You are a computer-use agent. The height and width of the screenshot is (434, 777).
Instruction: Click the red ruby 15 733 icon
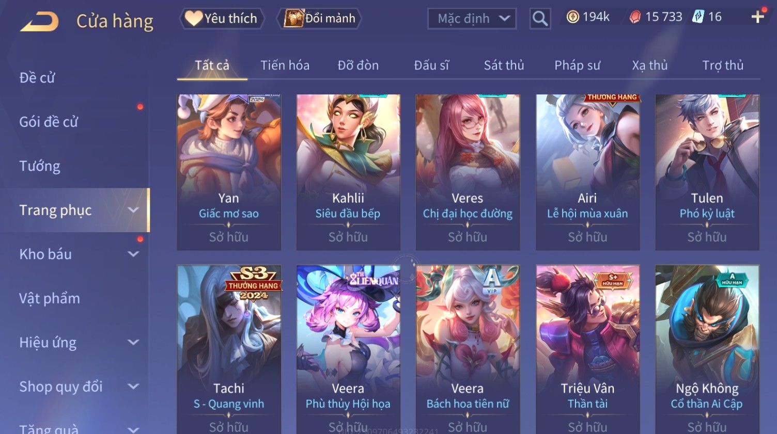pyautogui.click(x=635, y=17)
